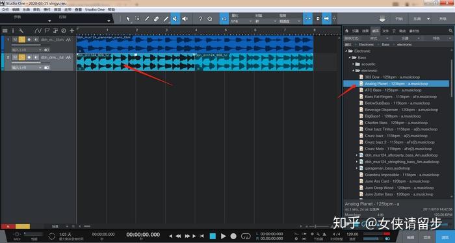Image resolution: width=455 pixels, height=243 pixels.
Task: Select the Arrow tool
Action: point(128,19)
